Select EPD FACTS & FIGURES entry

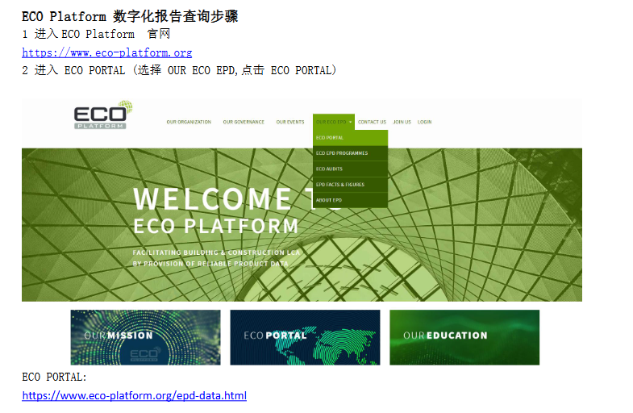(x=350, y=185)
